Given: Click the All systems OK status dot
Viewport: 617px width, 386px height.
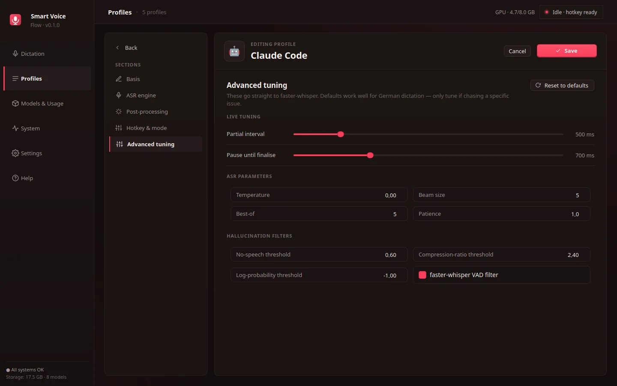Looking at the screenshot, I should click(x=8, y=370).
